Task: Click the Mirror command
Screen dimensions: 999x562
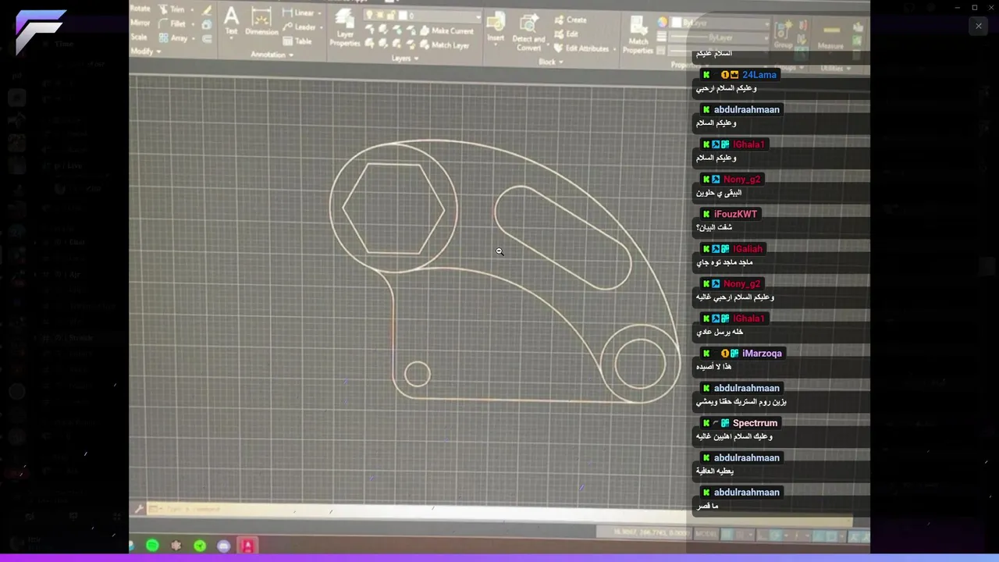Action: [x=140, y=23]
